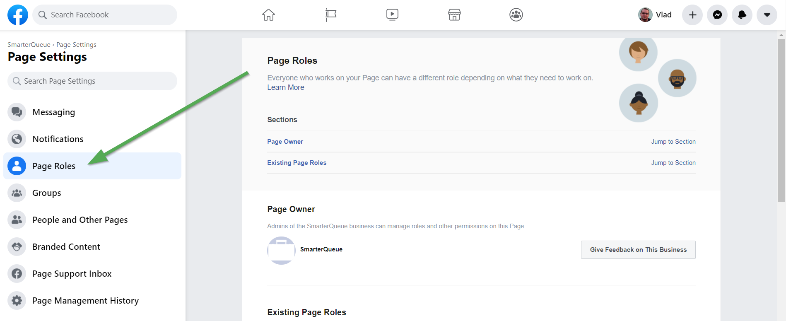The image size is (786, 321).
Task: Jump to Section for Page Owner
Action: [x=673, y=142]
